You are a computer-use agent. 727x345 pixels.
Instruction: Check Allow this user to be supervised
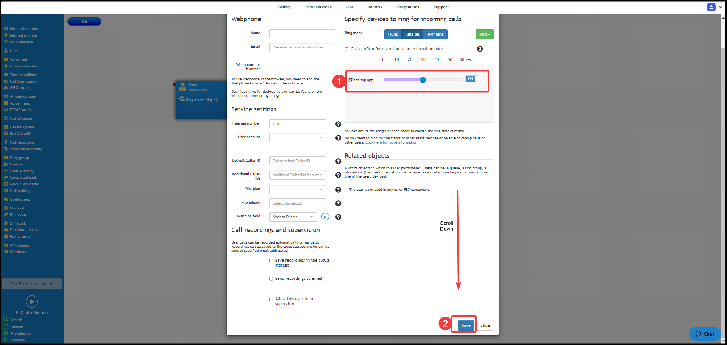(271, 300)
